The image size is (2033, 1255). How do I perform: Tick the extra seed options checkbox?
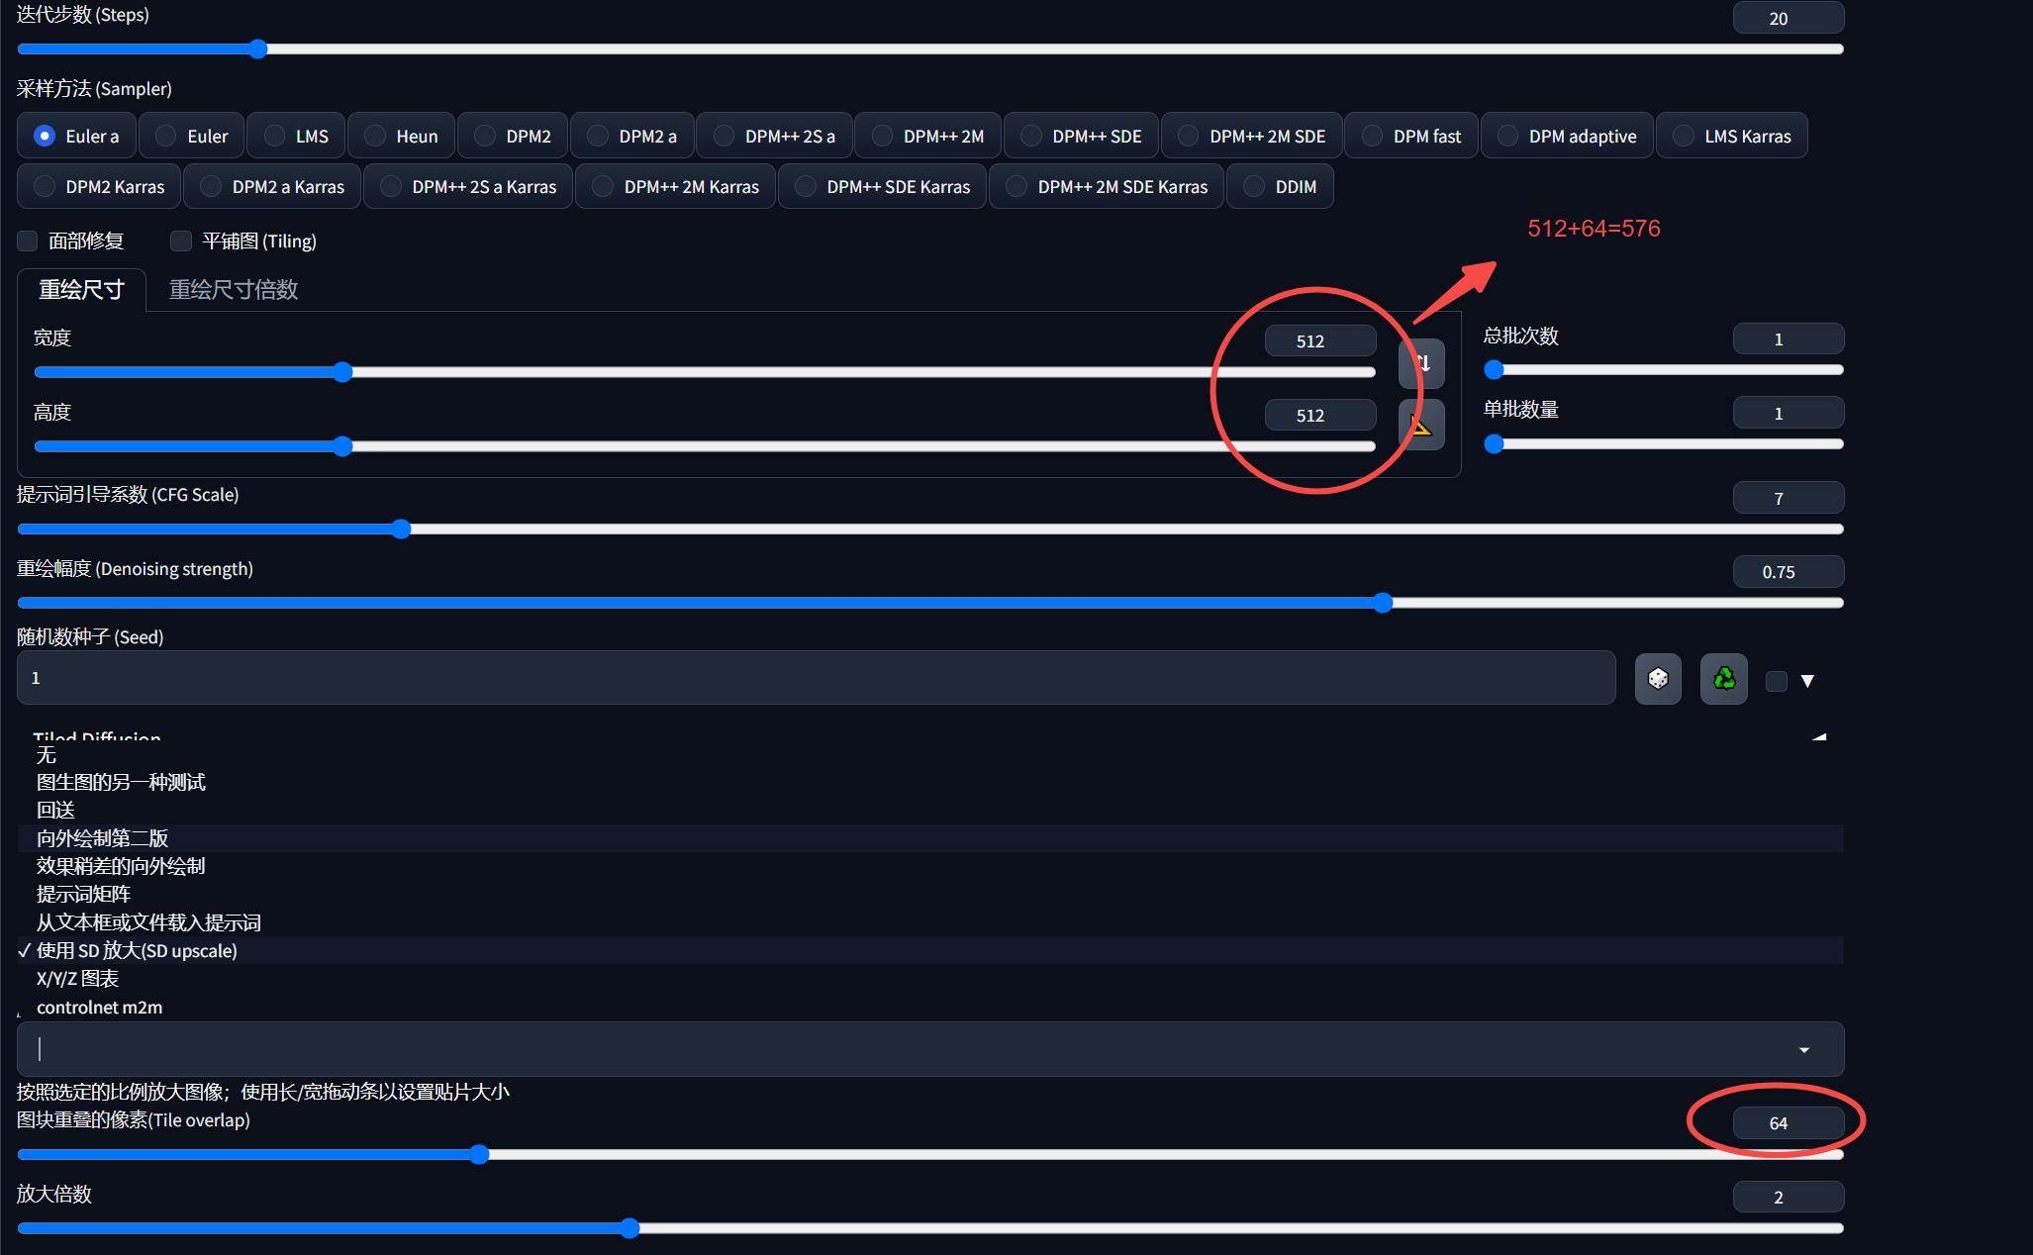[1777, 681]
